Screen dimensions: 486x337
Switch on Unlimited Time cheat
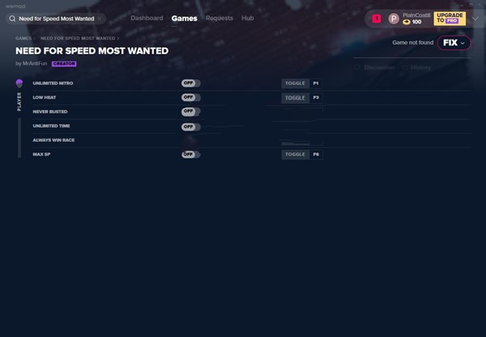click(x=190, y=126)
